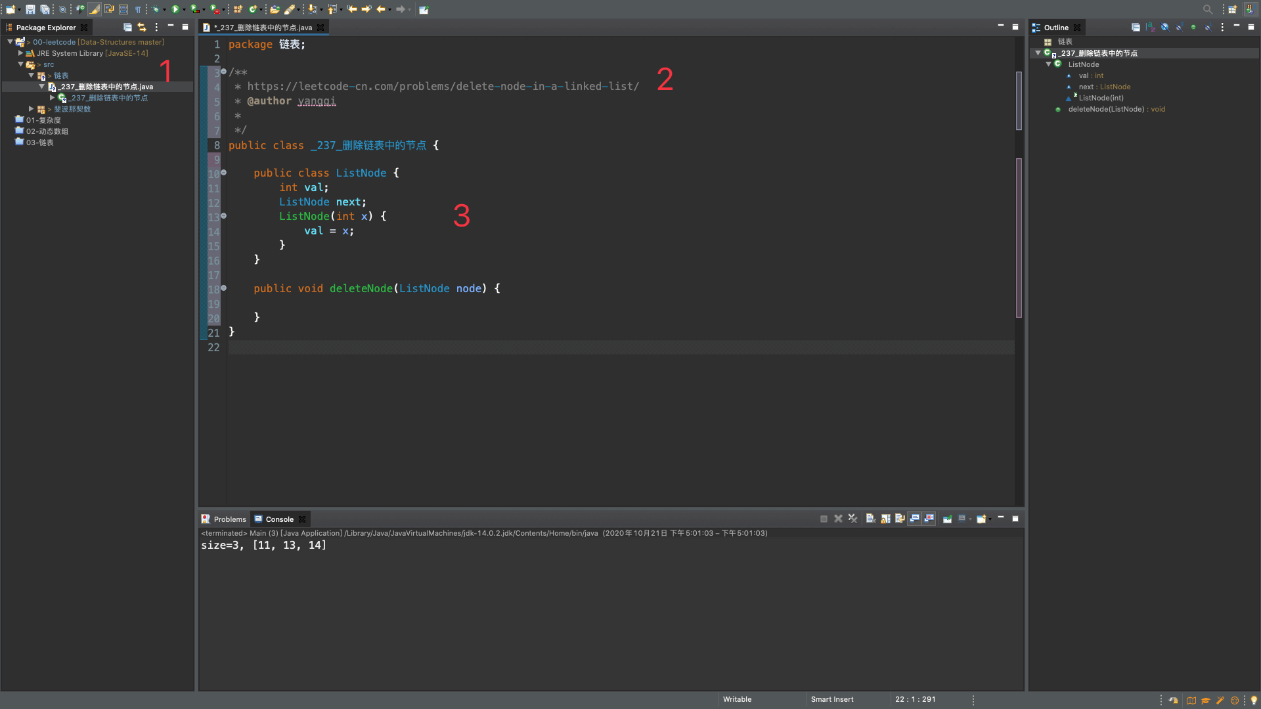The image size is (1261, 709).
Task: Click the Previous Annotation up-arrow icon
Action: 333,9
